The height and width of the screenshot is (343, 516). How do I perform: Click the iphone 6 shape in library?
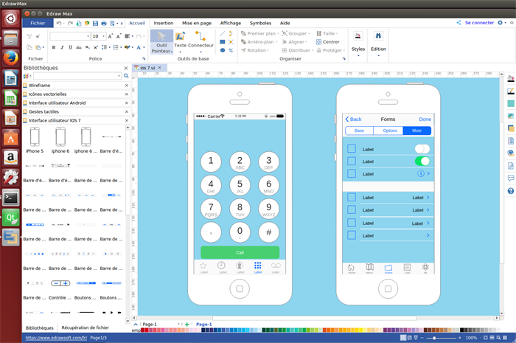(x=60, y=136)
